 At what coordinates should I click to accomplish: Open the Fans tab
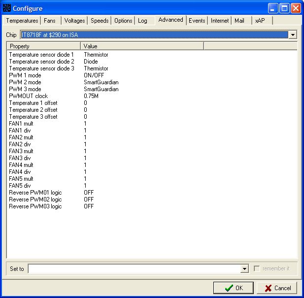[50, 21]
